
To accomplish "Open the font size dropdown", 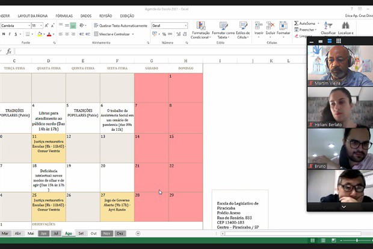I will [x=40, y=26].
